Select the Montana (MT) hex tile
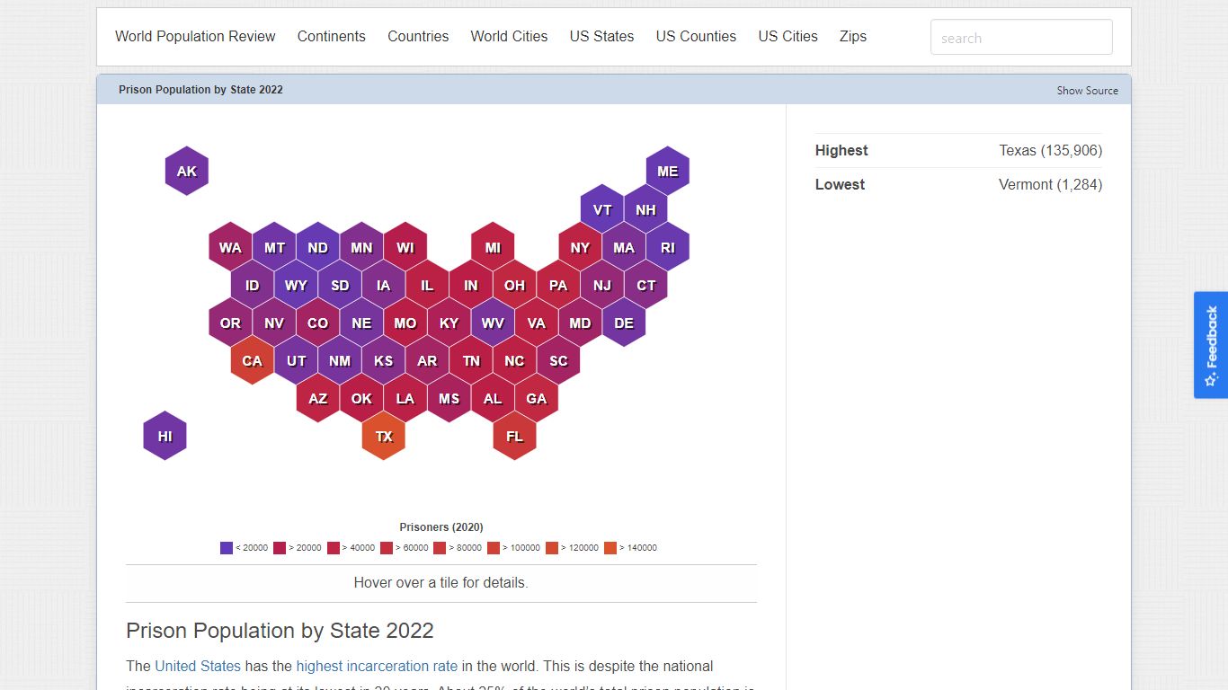 point(275,247)
